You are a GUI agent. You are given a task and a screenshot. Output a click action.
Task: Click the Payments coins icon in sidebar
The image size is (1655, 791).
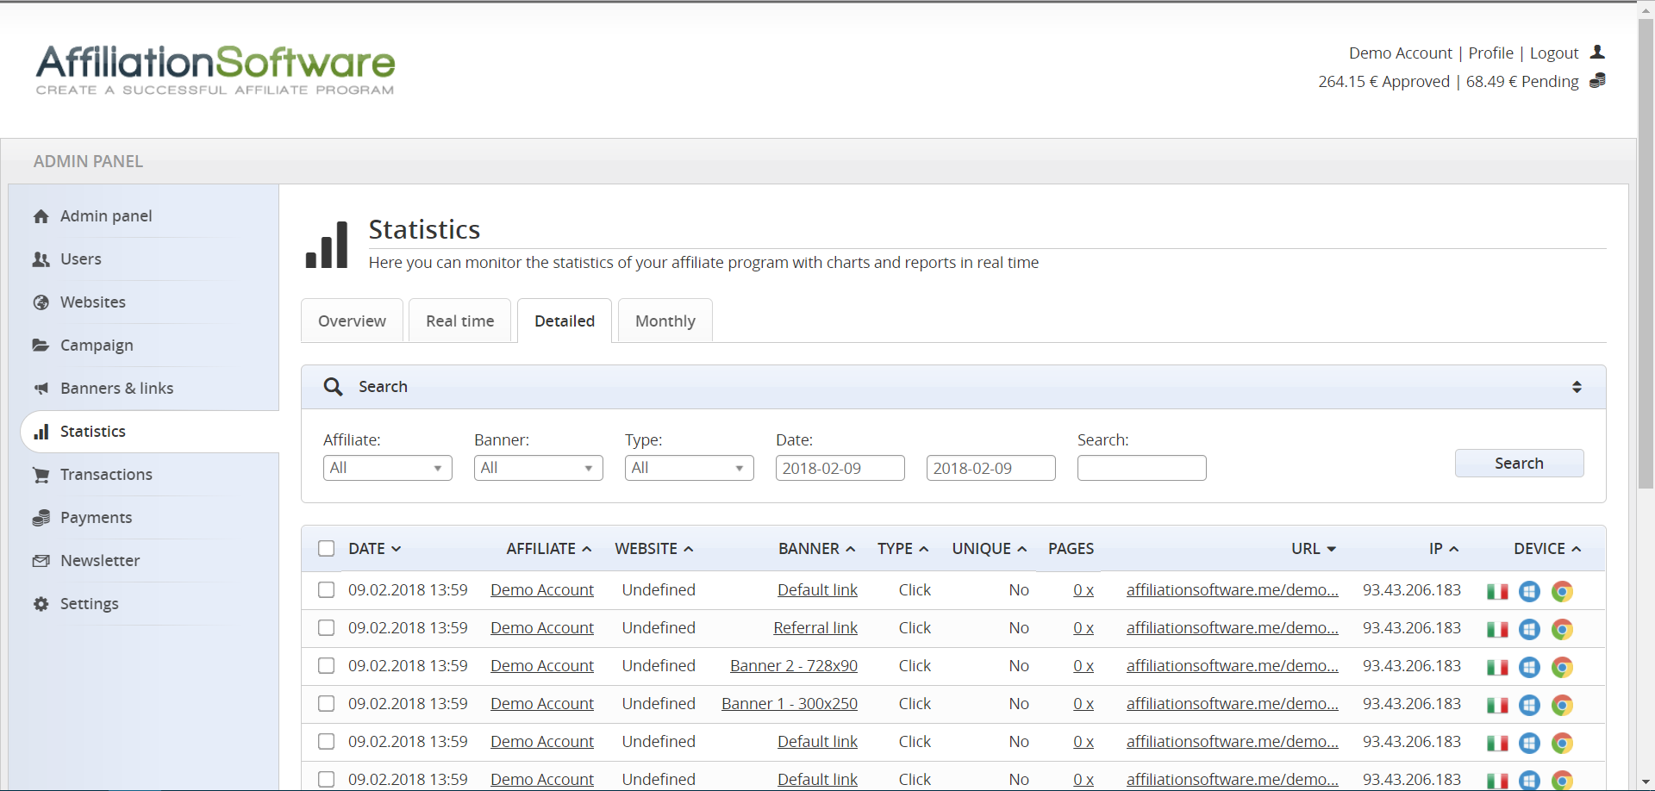pos(41,518)
